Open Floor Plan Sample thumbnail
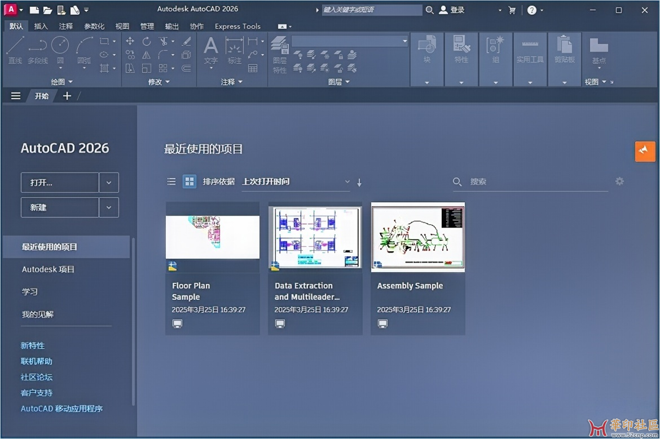Viewport: 660px width, 439px height. [x=213, y=237]
